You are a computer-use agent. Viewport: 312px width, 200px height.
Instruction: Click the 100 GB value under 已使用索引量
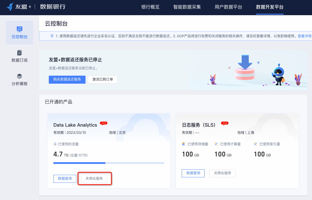[x=262, y=154]
